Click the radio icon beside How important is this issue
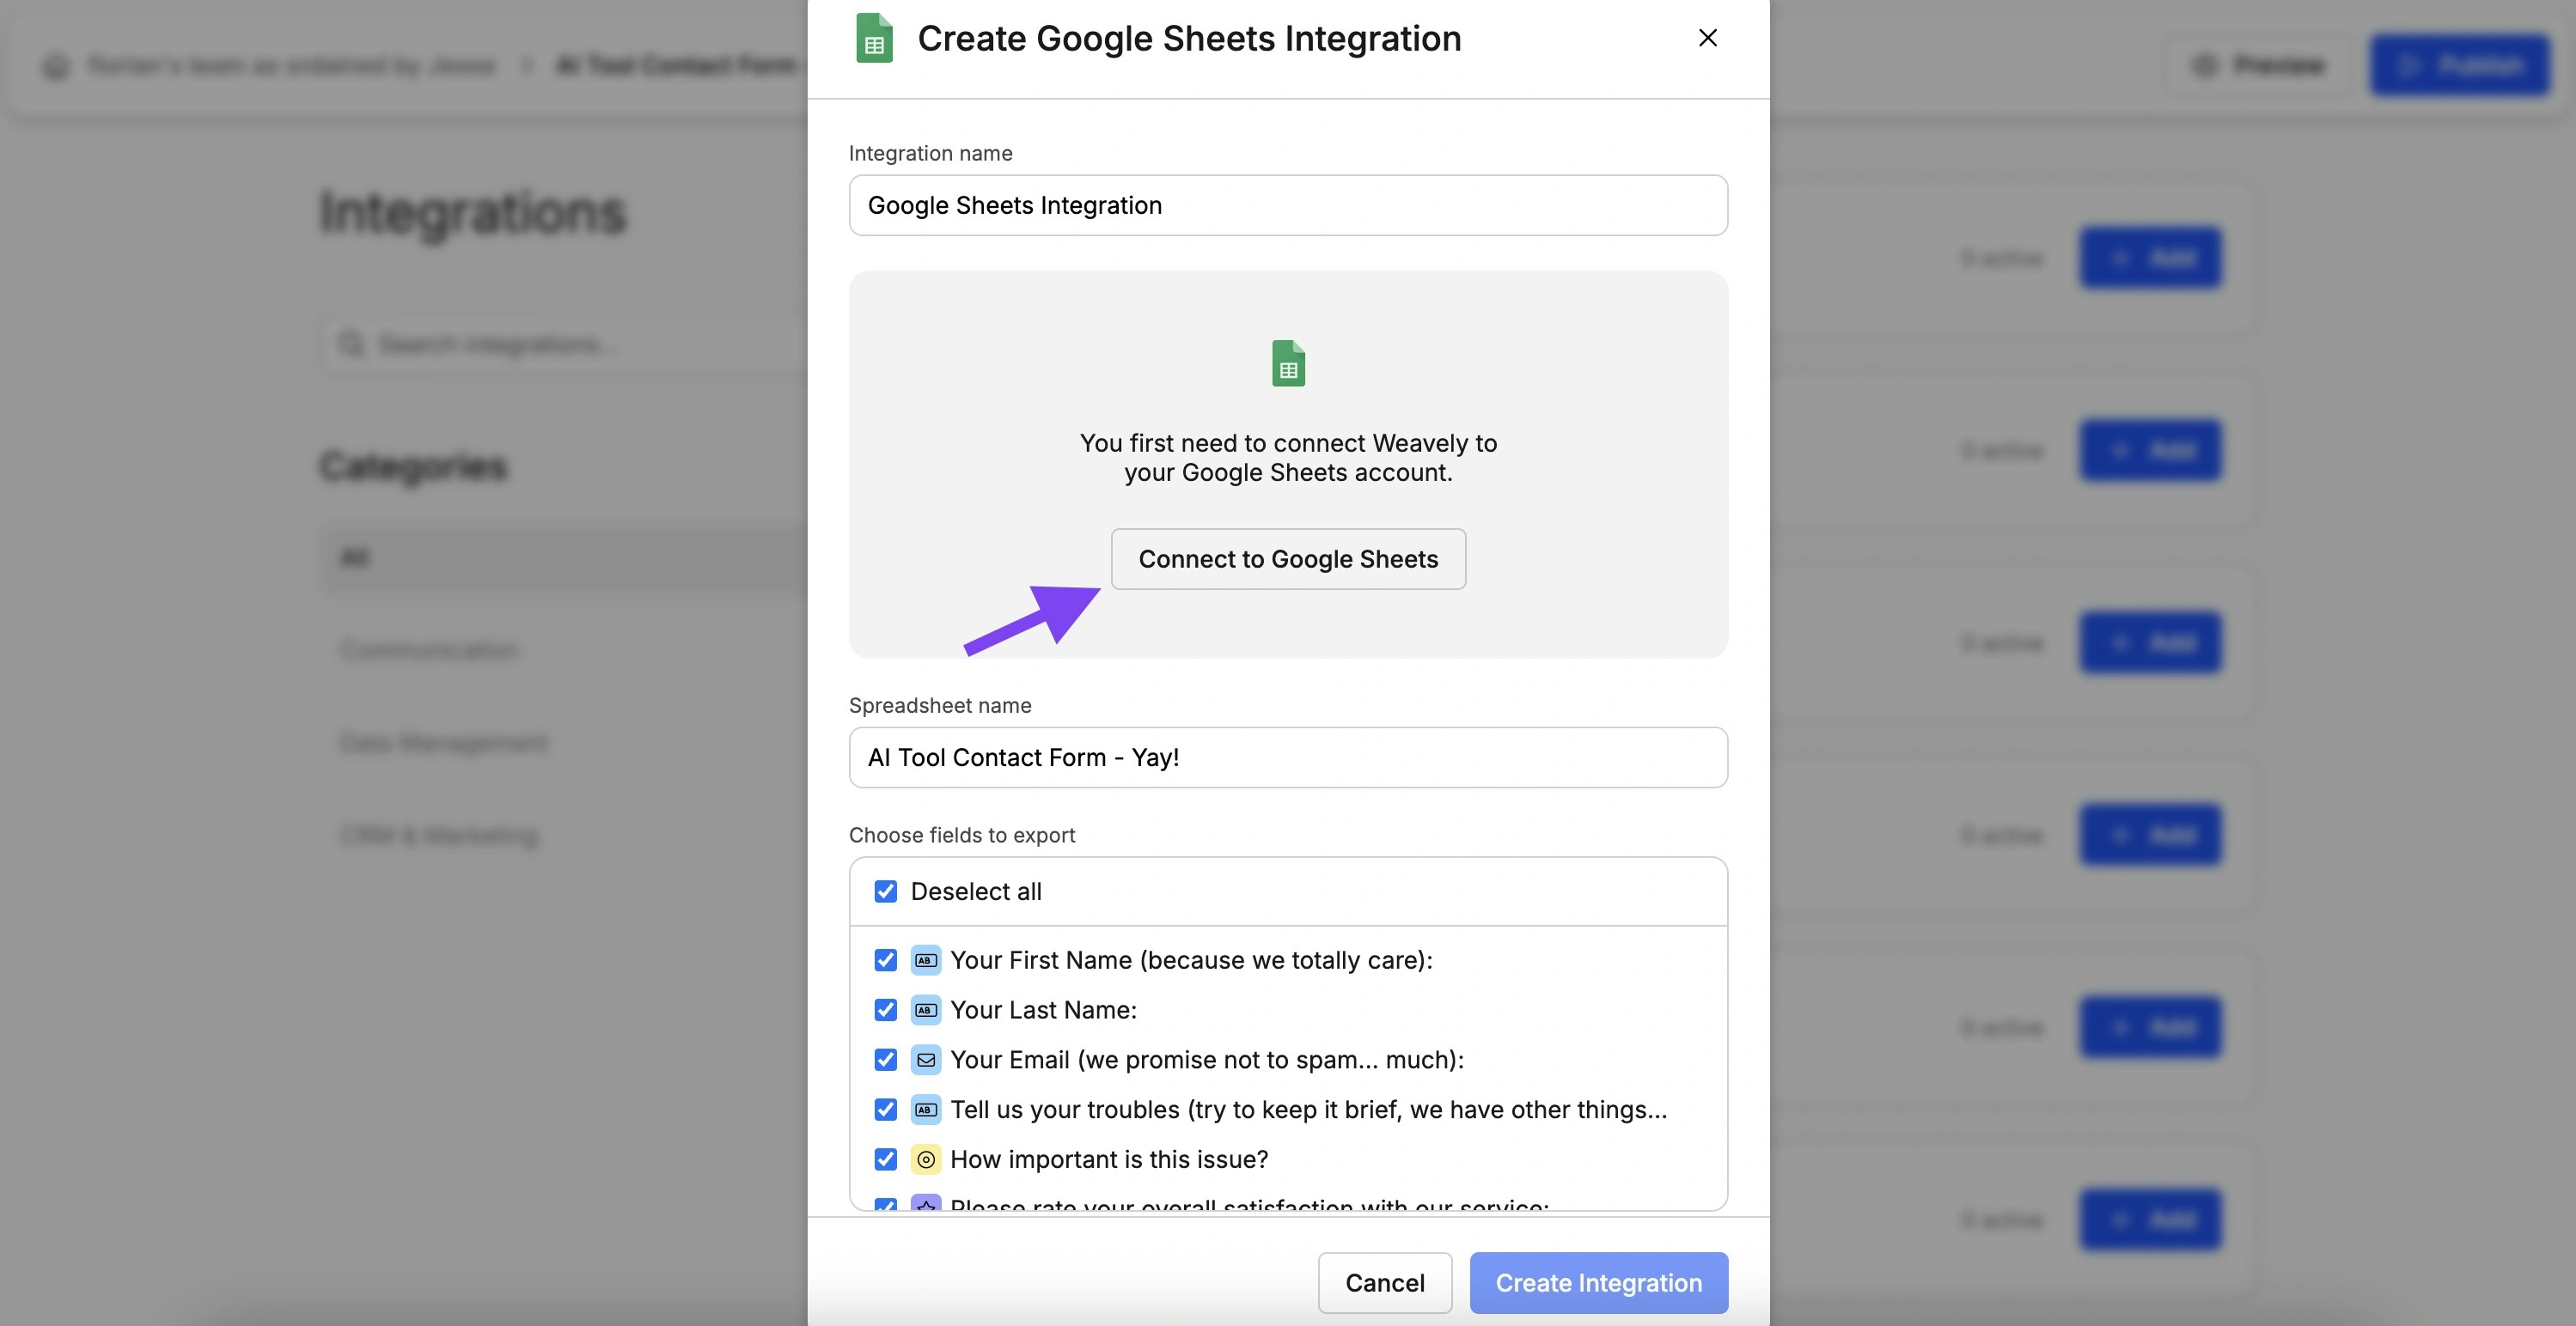 [926, 1159]
